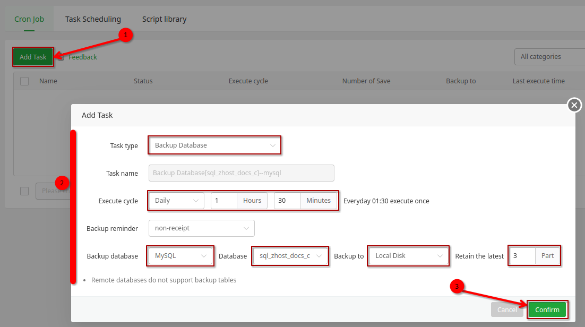The height and width of the screenshot is (327, 585).
Task: Click the Hours input field
Action: [x=224, y=201]
